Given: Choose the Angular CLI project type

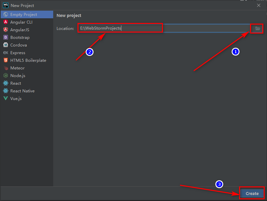Looking at the screenshot, I should click(x=27, y=22).
